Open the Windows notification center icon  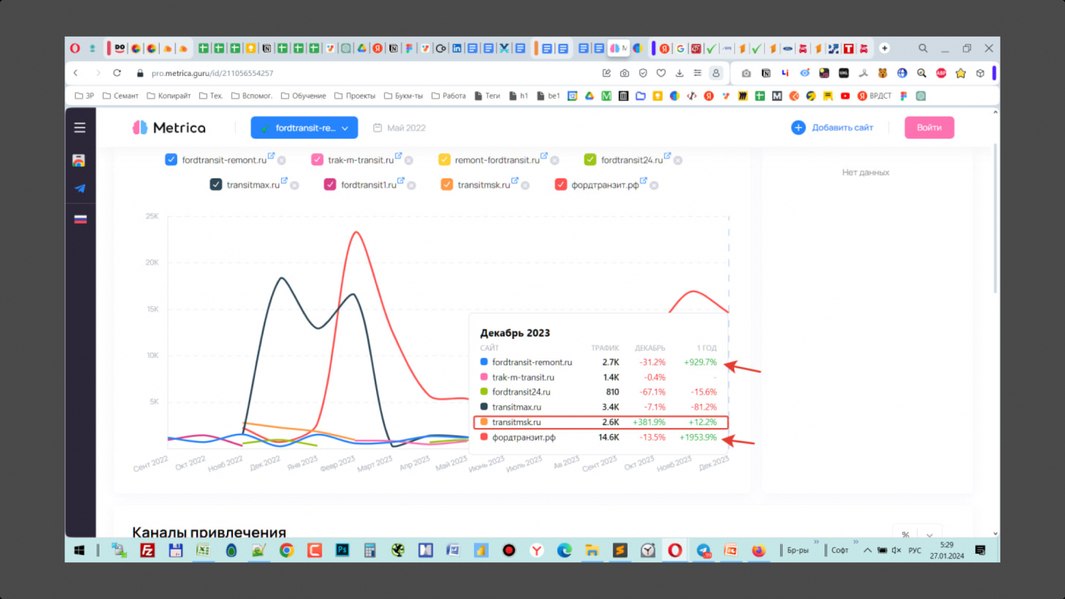click(980, 550)
